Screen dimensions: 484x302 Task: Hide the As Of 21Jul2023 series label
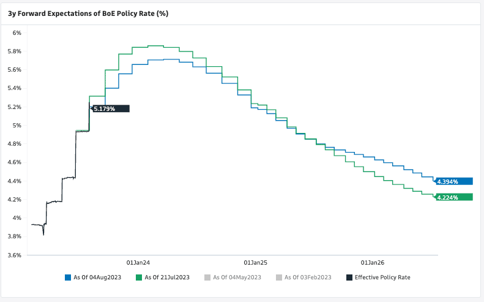point(167,277)
